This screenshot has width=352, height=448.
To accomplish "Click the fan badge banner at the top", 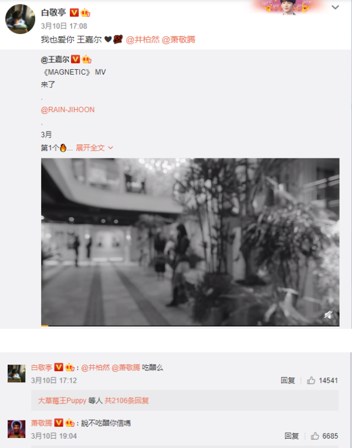I will tap(288, 7).
